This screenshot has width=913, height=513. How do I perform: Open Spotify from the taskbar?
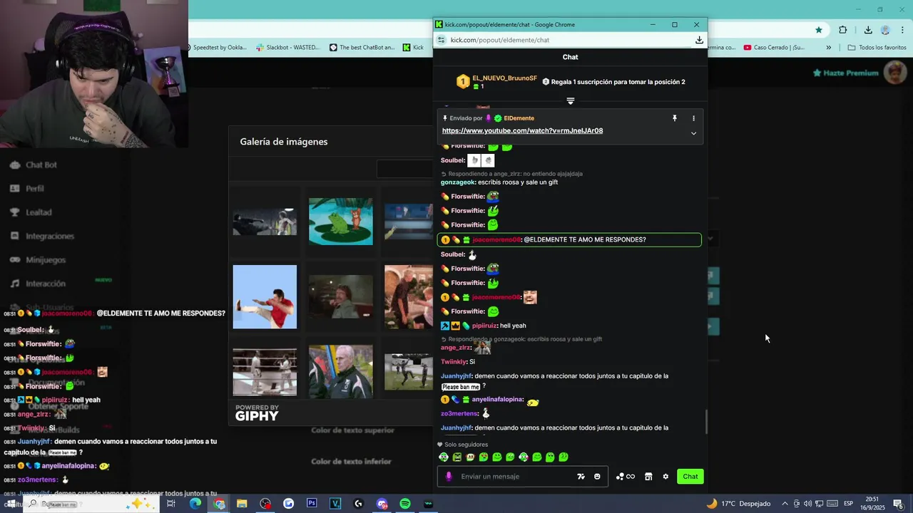coord(405,504)
